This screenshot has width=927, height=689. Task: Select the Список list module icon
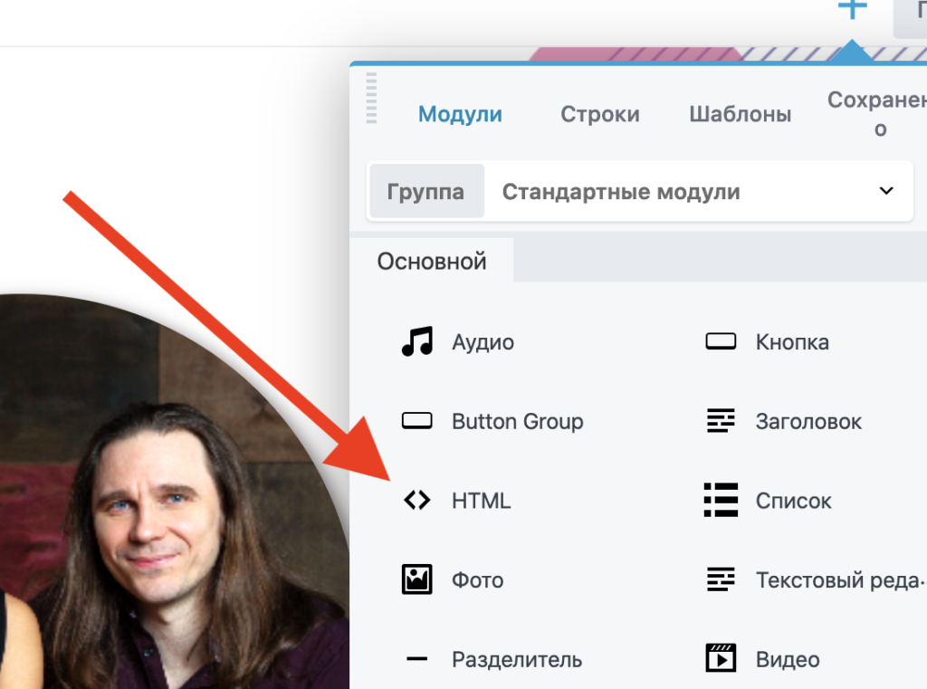721,501
